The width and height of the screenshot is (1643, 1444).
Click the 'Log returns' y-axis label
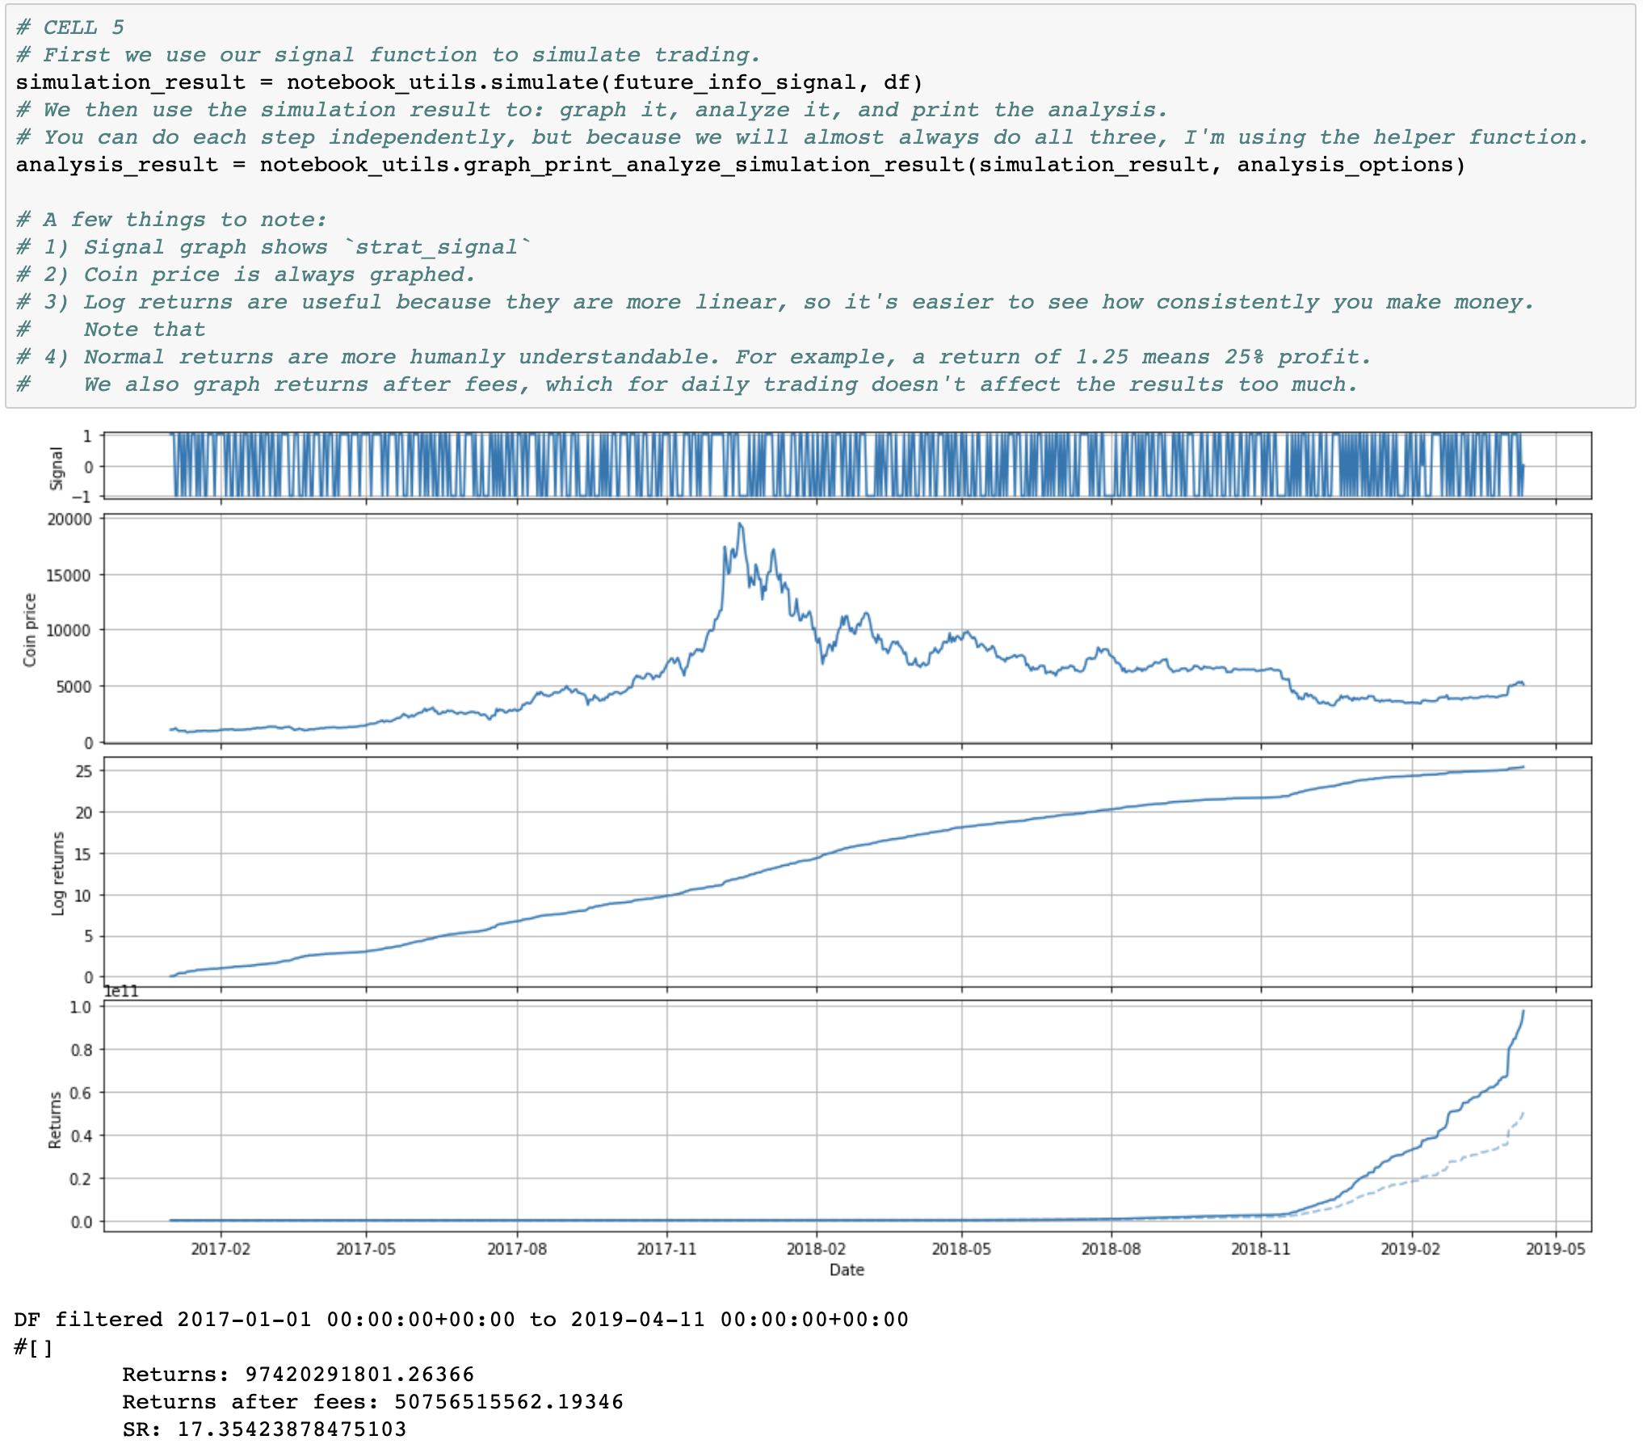click(x=57, y=873)
